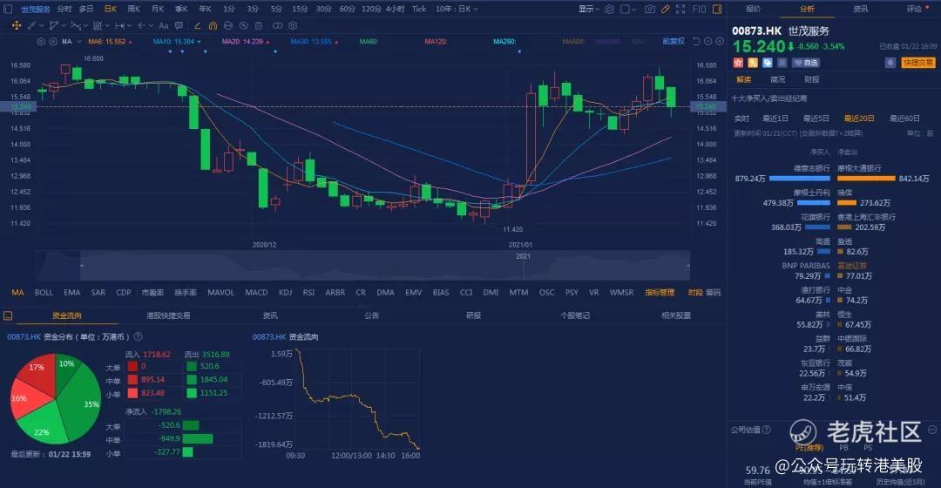
Task: Click the FID toolbar button
Action: click(x=699, y=9)
